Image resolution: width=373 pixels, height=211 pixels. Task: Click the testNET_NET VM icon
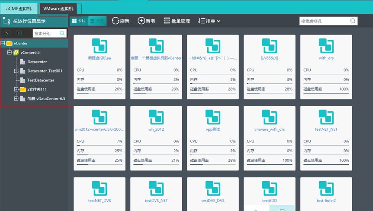coord(326,117)
